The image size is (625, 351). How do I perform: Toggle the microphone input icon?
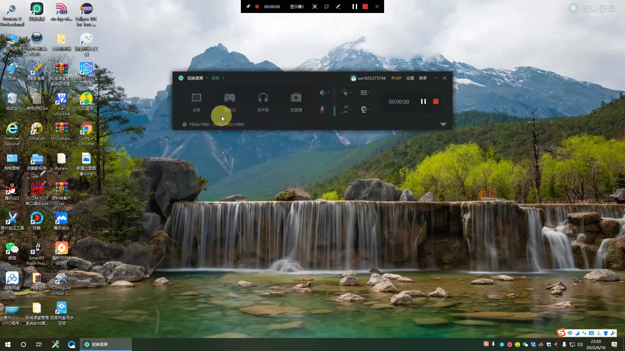322,110
